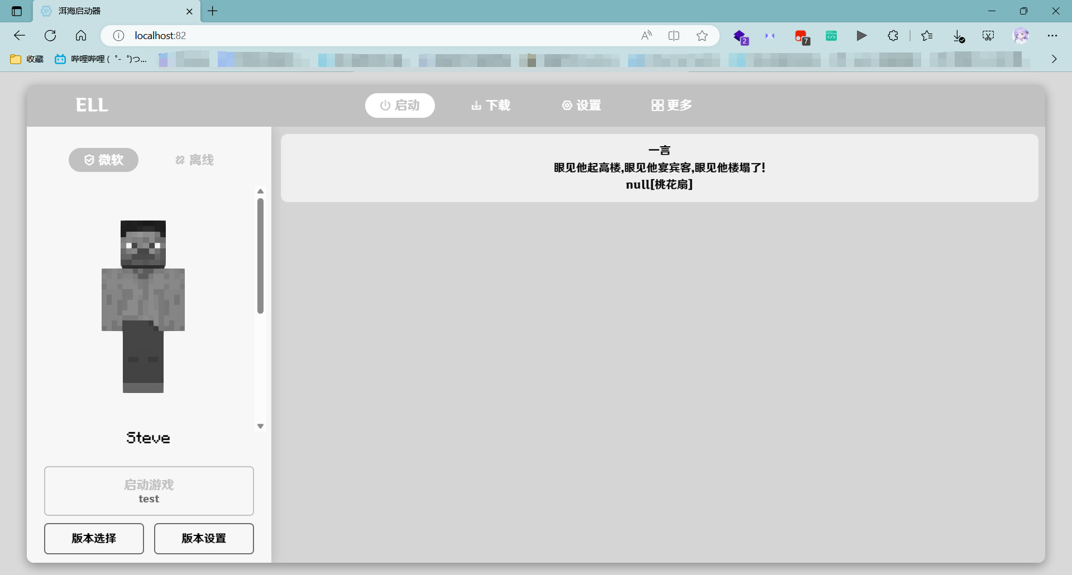Screen dimensions: 1072x575
Task: Open purple extension with badge 2
Action: pos(741,37)
